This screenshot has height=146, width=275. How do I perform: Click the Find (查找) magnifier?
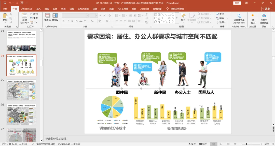click(220, 14)
